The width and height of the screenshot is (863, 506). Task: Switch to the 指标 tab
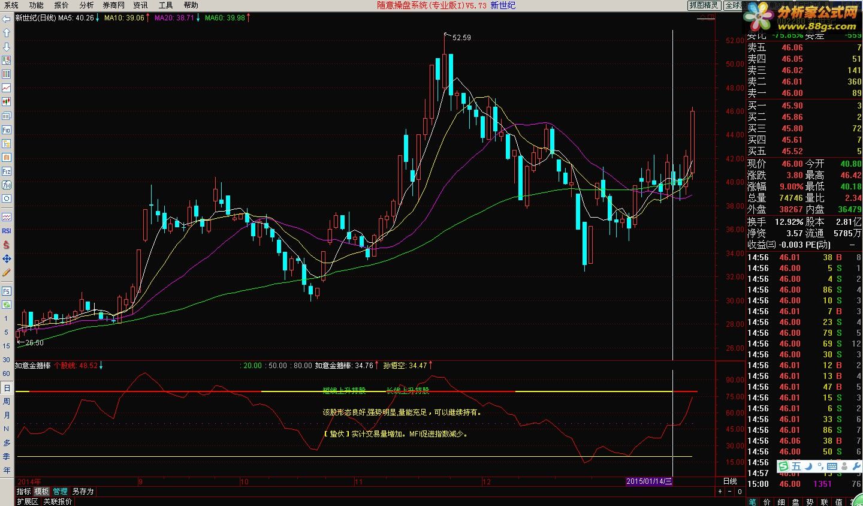[24, 491]
